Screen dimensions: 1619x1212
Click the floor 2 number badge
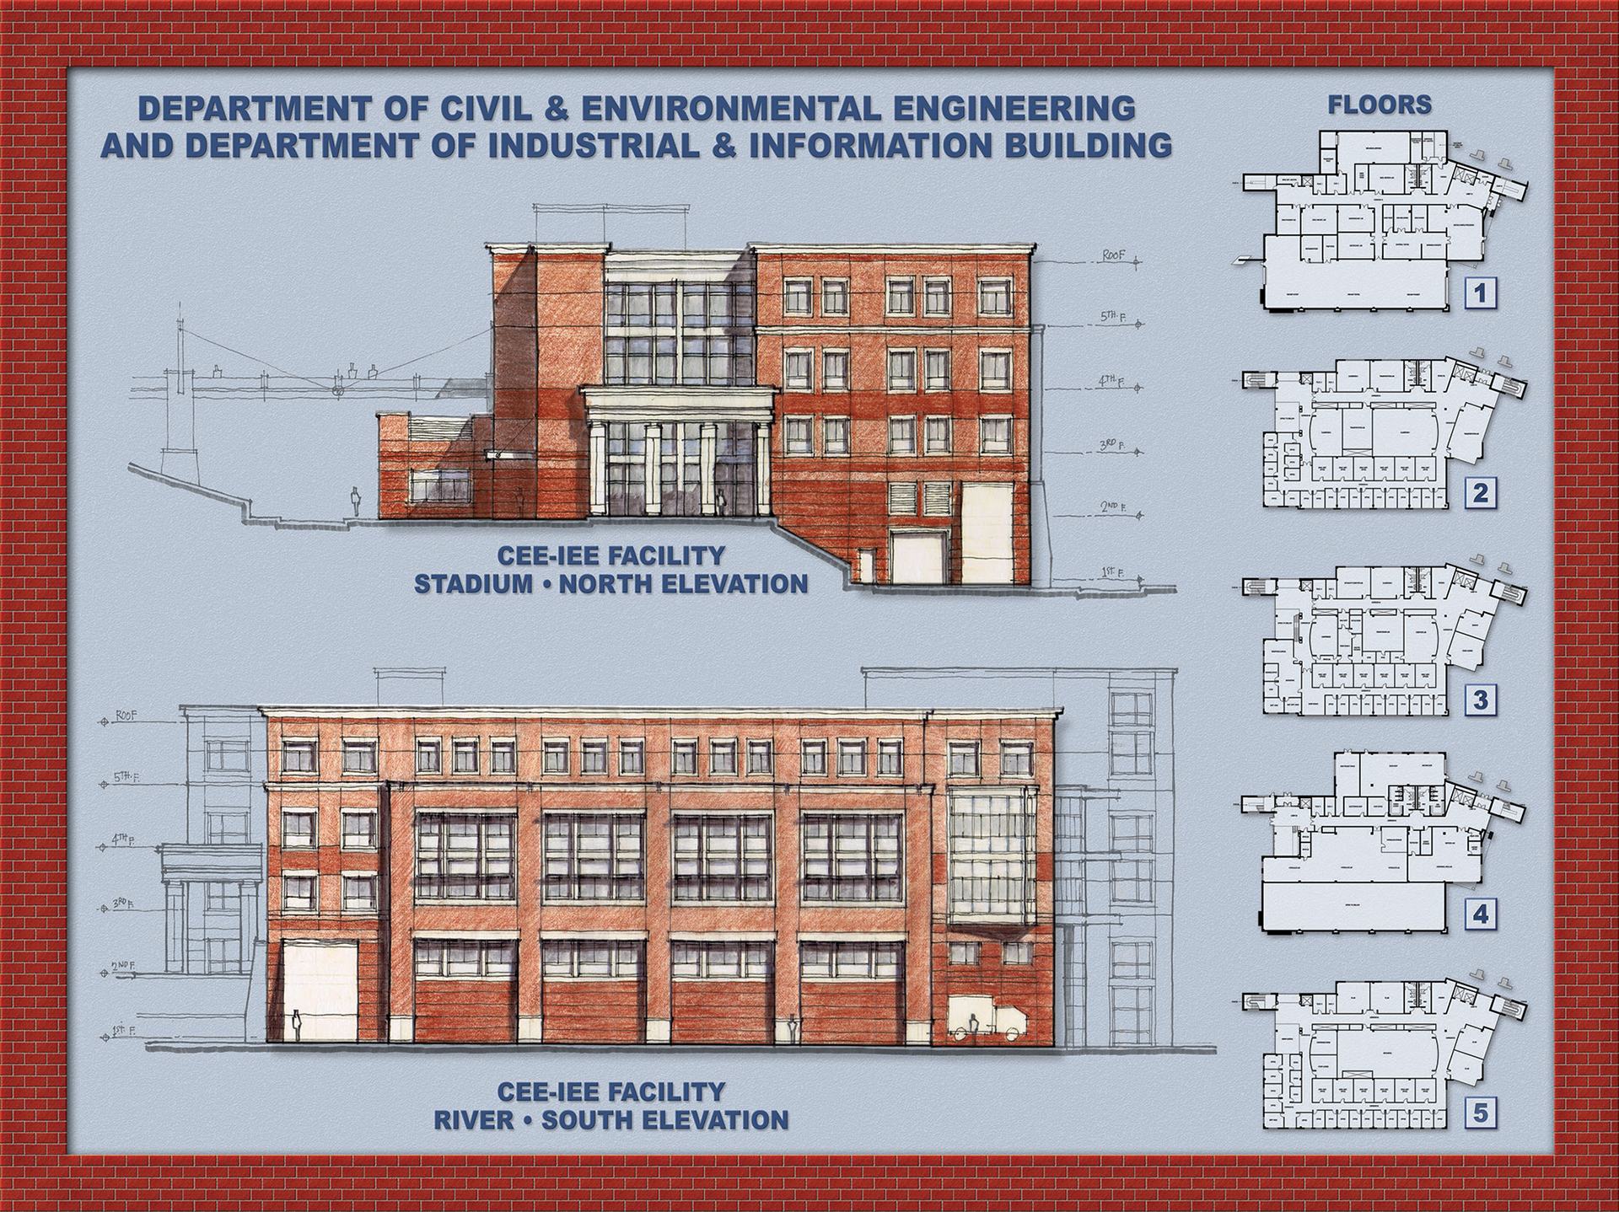1481,492
